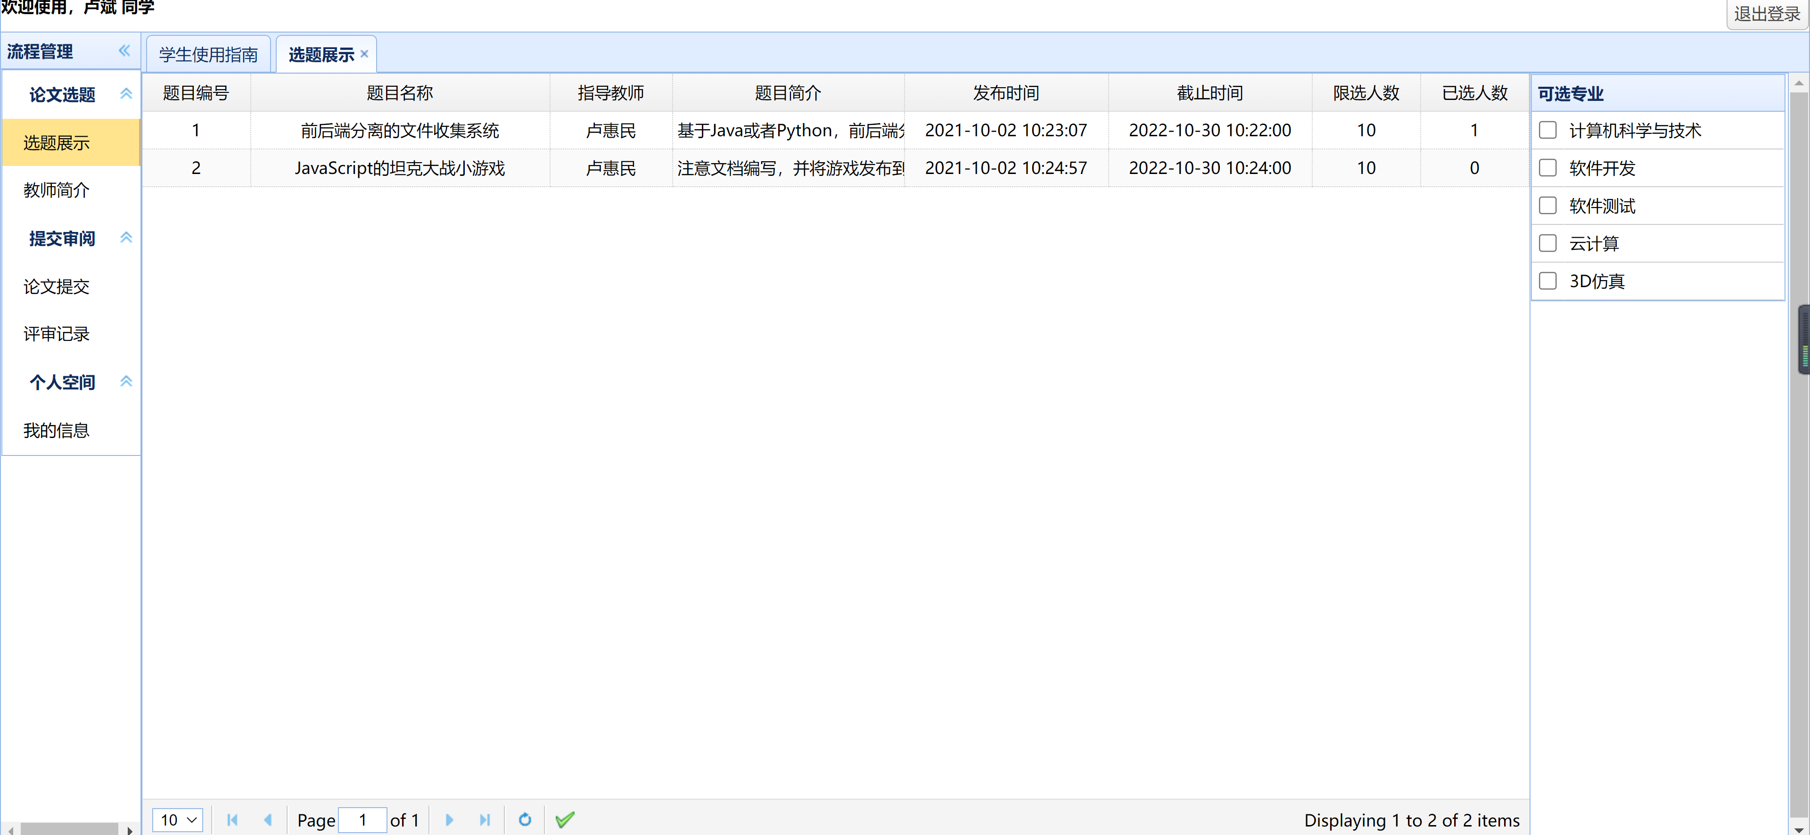Switch to the 学生使用指南 tab

coord(208,53)
